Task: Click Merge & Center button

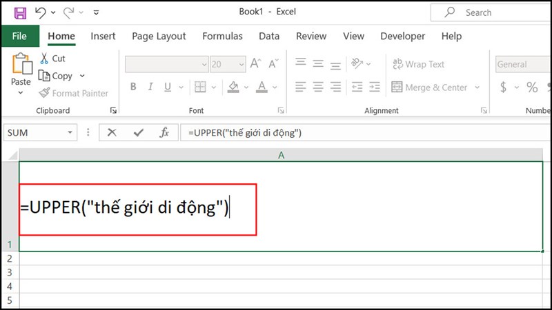Action: (x=429, y=87)
